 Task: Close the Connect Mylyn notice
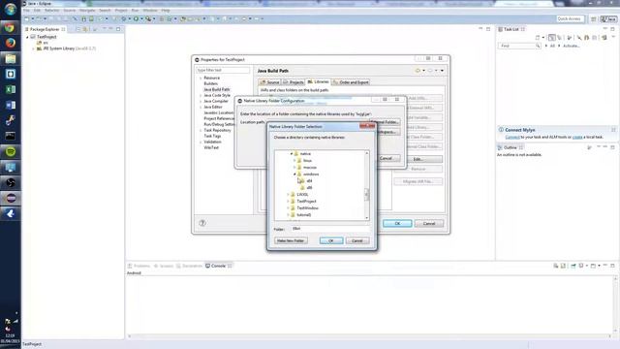(x=613, y=130)
